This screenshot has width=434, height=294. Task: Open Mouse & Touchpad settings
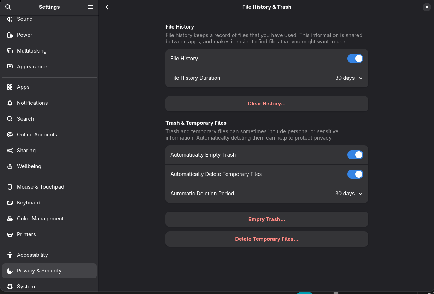pos(41,187)
